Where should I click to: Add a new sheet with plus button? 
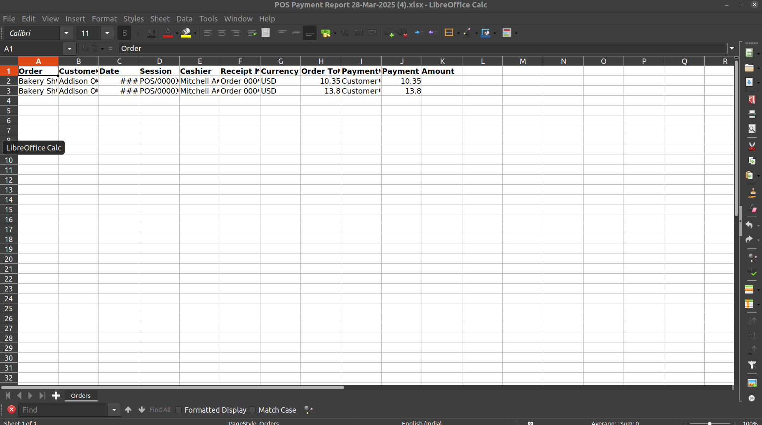(56, 396)
